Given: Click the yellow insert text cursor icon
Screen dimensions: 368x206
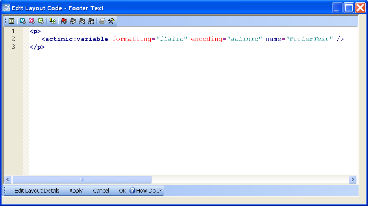Looking at the screenshot, I should coord(52,21).
